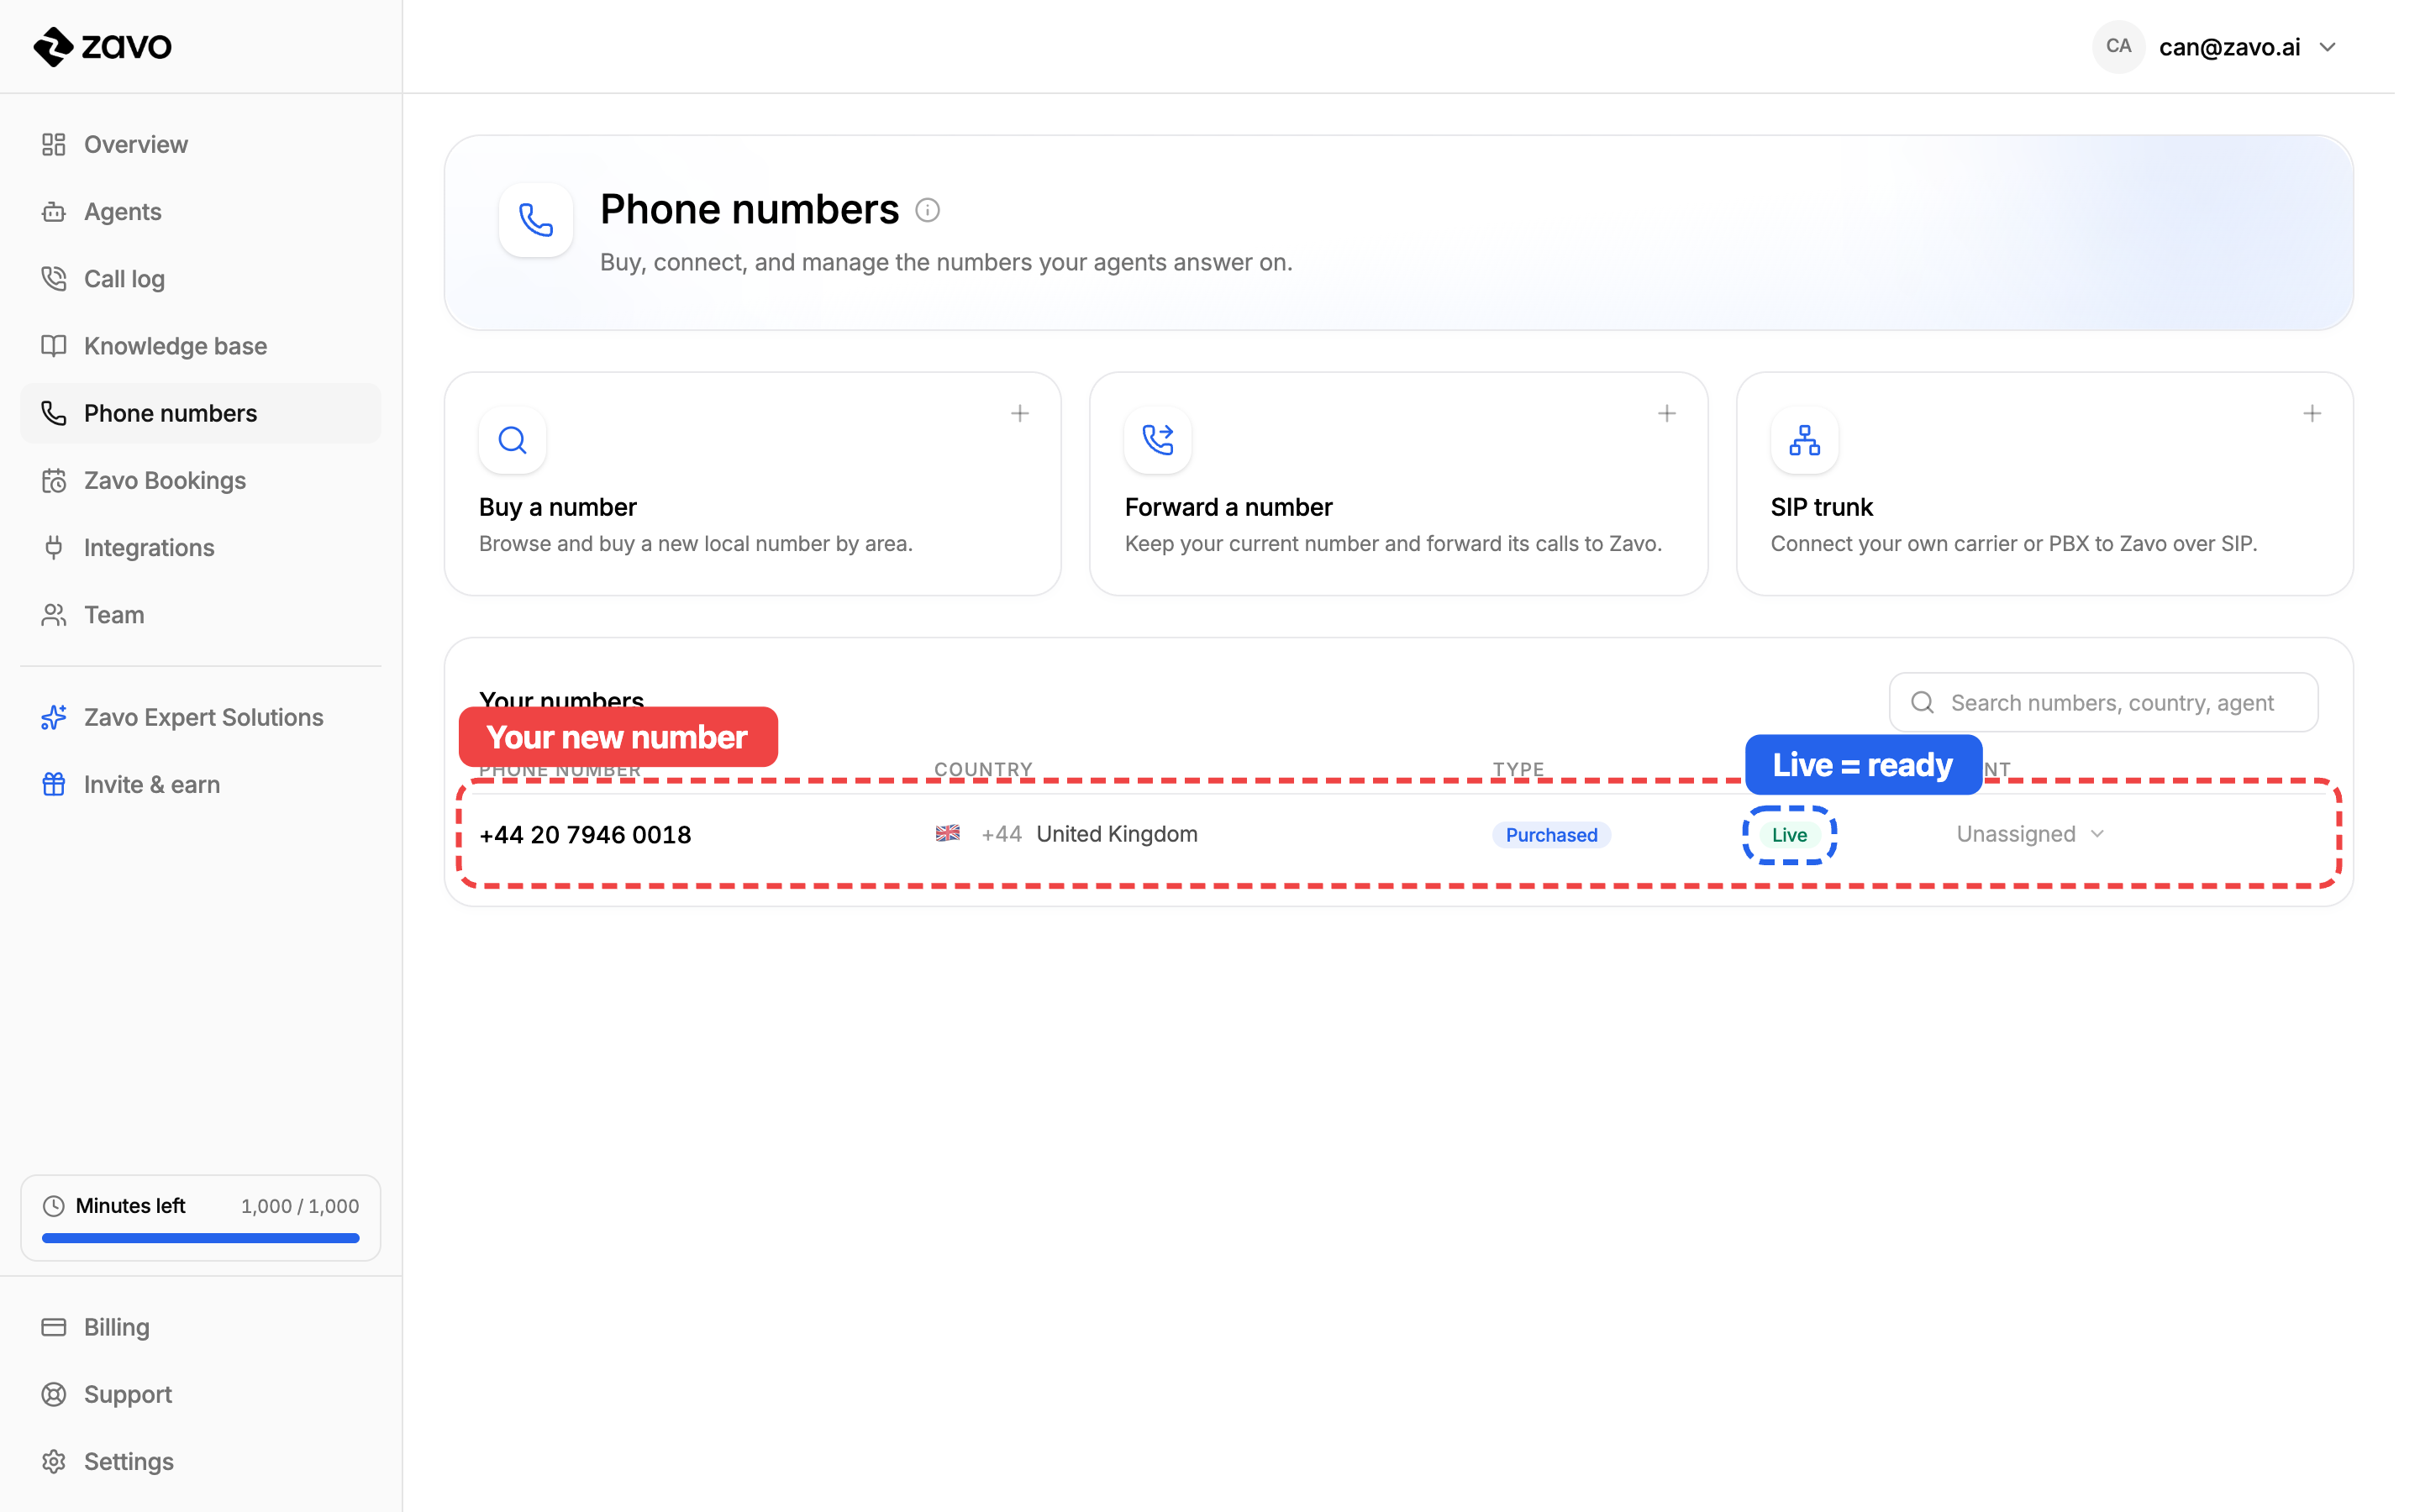This screenshot has height=1512, width=2420.
Task: Click the Zavo logo in the sidebar
Action: pos(102,46)
